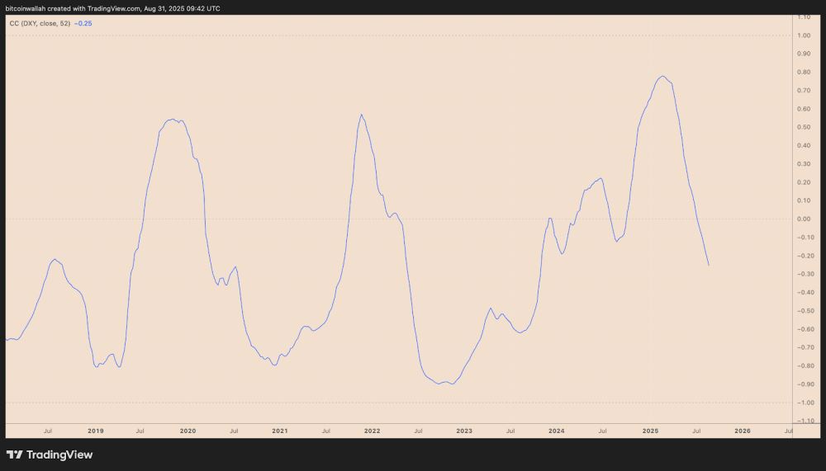The image size is (826, 471).
Task: Click the 0.20 value on the price axis
Action: click(x=804, y=182)
